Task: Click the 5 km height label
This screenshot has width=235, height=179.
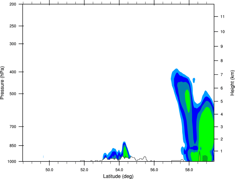Action: click(x=222, y=101)
